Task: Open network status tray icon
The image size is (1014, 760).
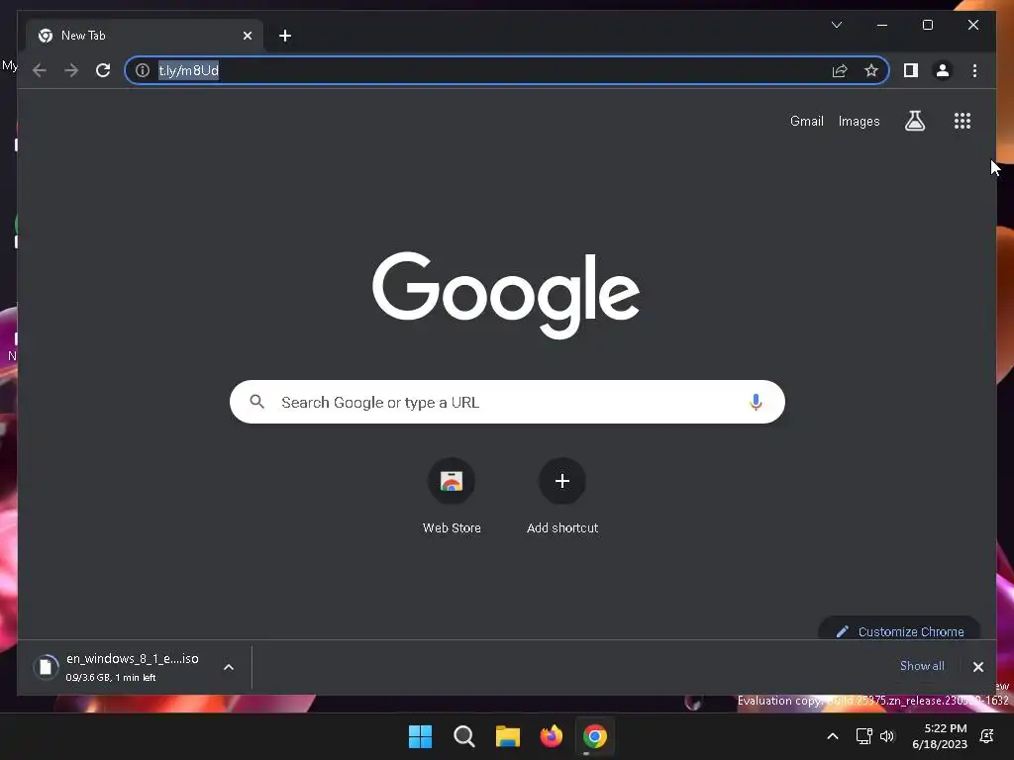Action: (x=863, y=736)
